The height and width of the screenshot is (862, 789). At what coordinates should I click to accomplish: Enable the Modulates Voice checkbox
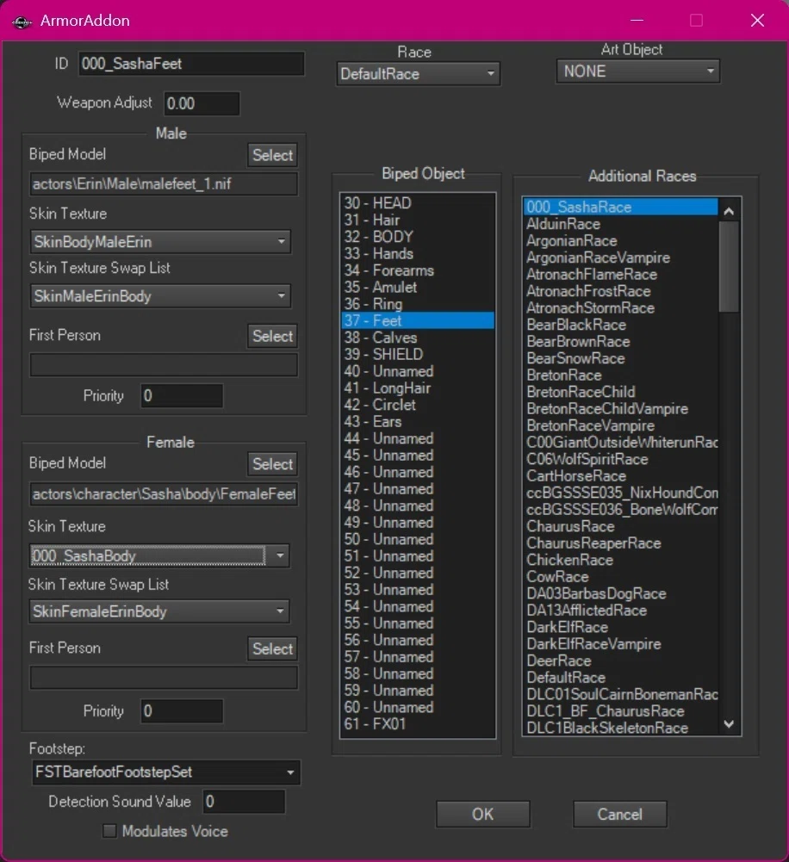click(110, 831)
